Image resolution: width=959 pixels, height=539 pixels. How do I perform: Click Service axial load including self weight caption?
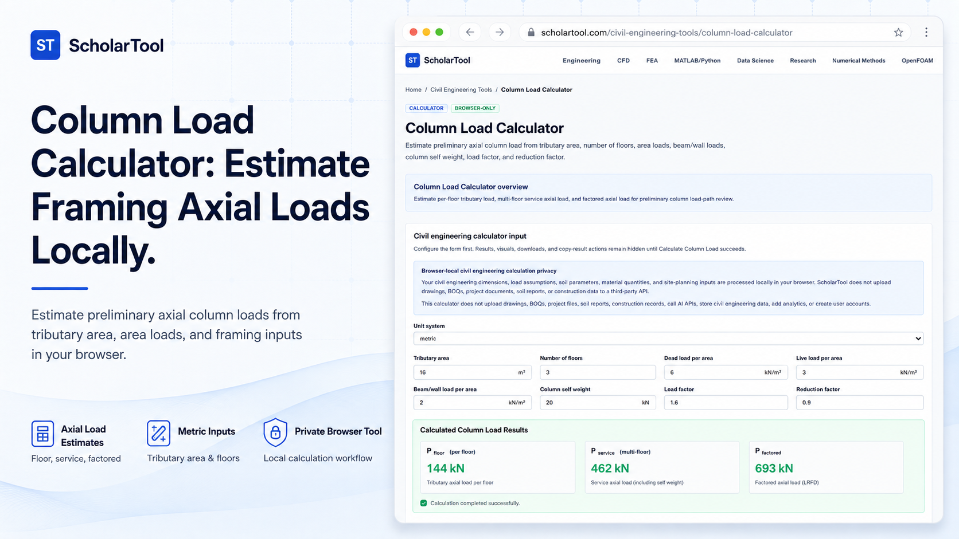coord(637,483)
